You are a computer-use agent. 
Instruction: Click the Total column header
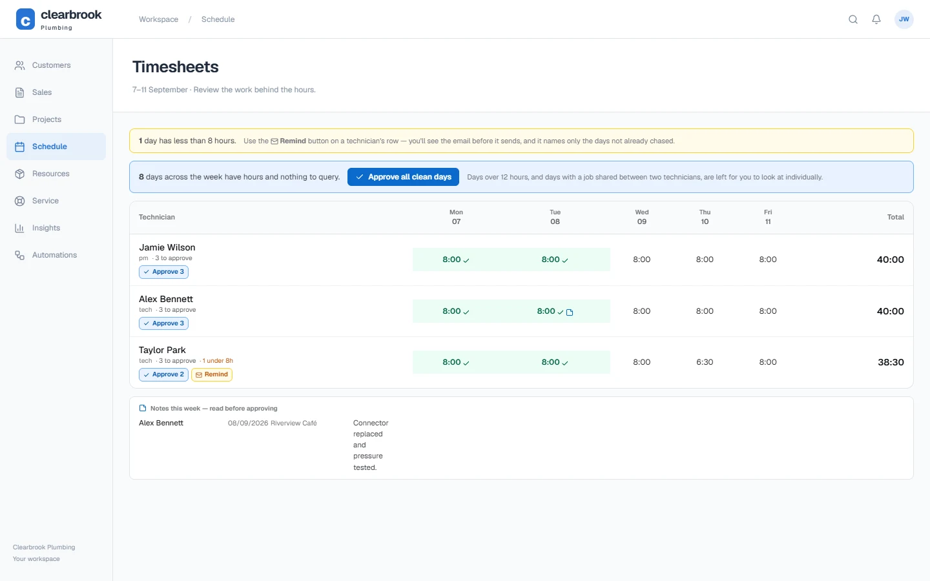[x=895, y=217]
